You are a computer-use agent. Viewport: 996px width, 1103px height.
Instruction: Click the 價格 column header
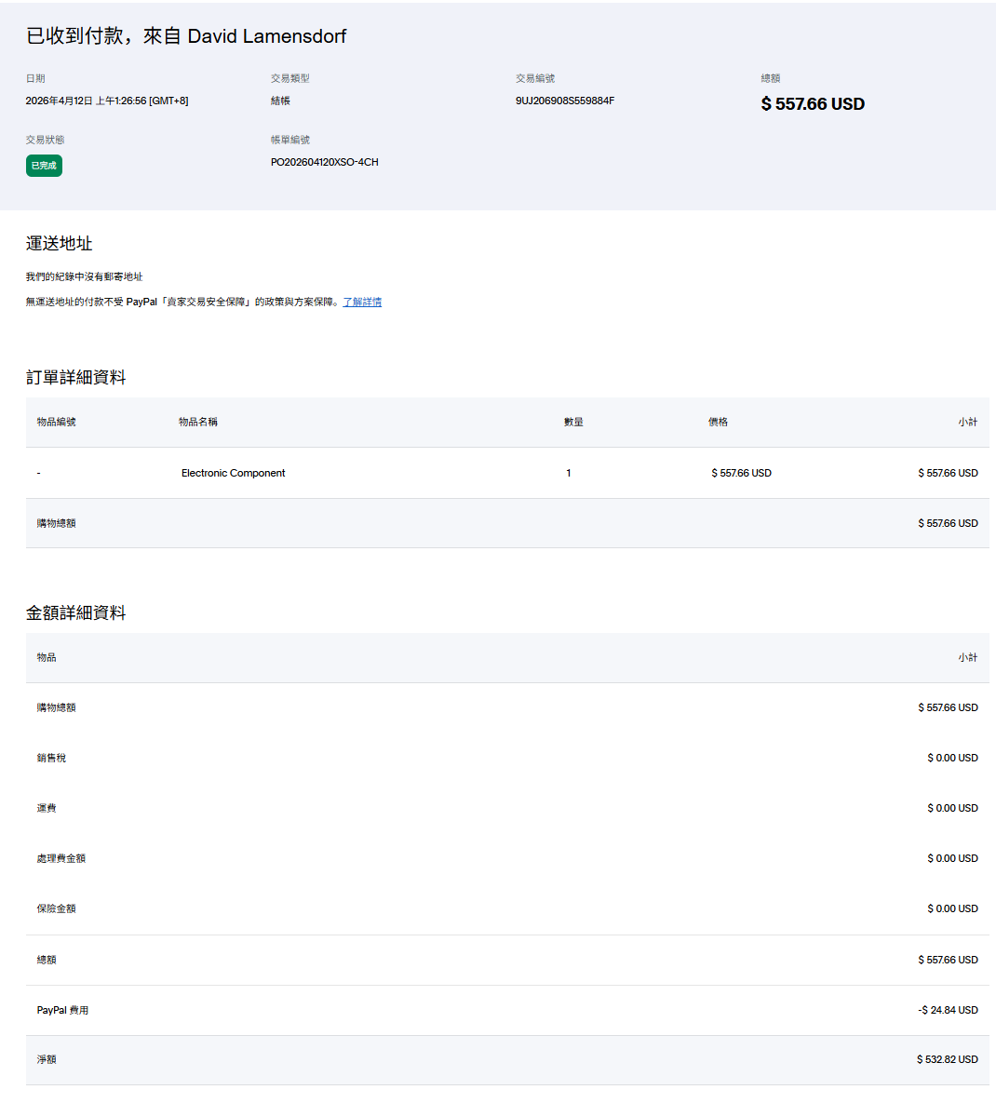tap(718, 422)
